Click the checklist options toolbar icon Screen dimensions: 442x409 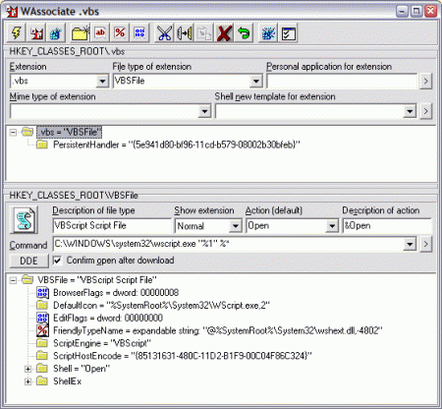pyautogui.click(x=289, y=32)
